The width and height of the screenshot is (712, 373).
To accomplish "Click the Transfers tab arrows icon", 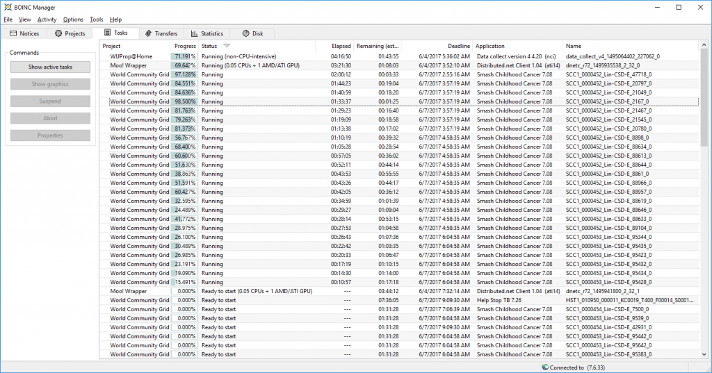I will [x=149, y=33].
